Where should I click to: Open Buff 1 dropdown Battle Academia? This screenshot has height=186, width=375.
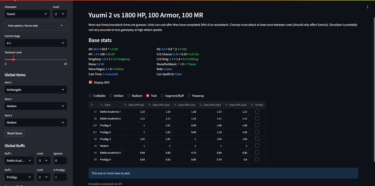[19, 161]
